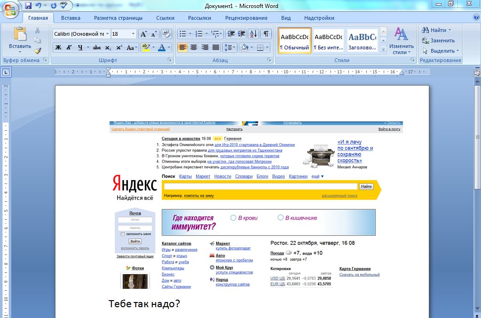The width and height of the screenshot is (481, 318).
Task: Click the embedded Yandex screenshot image
Action: [x=256, y=205]
